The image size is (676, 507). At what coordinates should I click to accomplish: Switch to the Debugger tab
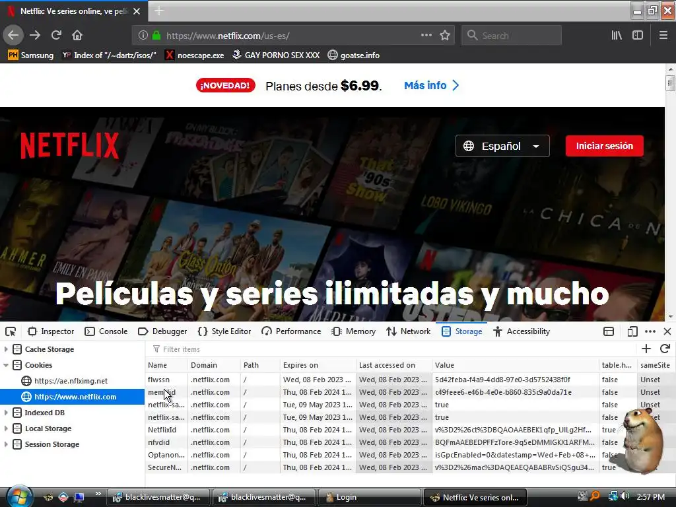(x=162, y=331)
